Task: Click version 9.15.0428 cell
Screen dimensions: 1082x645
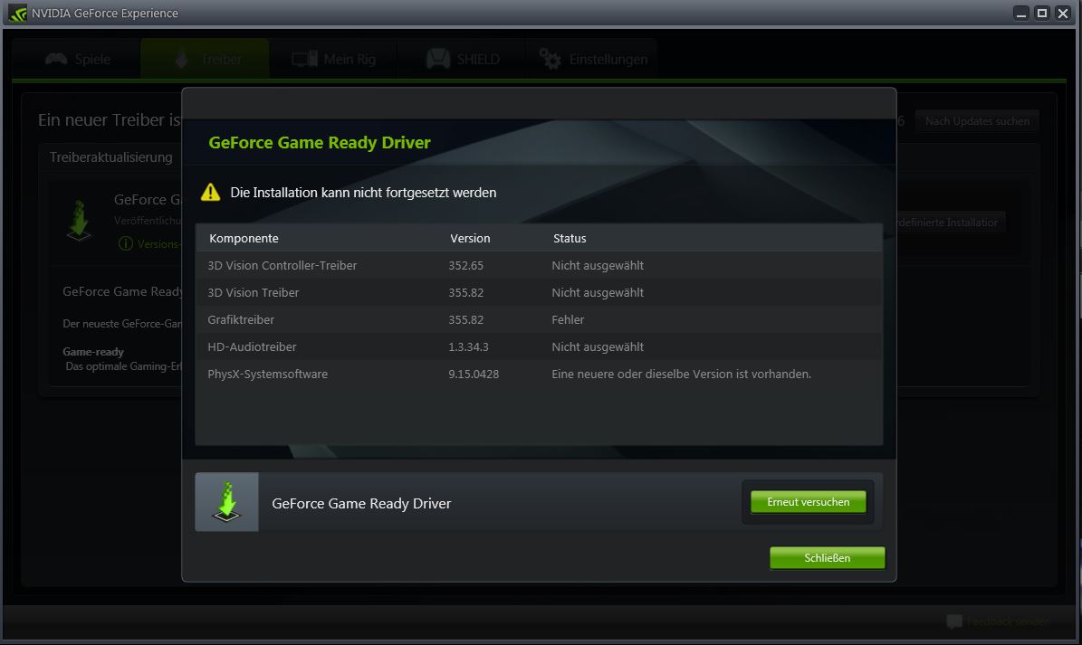Action: (474, 375)
